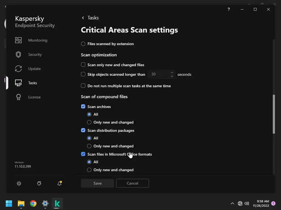This screenshot has width=281, height=210.
Task: Show hidden system tray icons
Action: coord(232,203)
